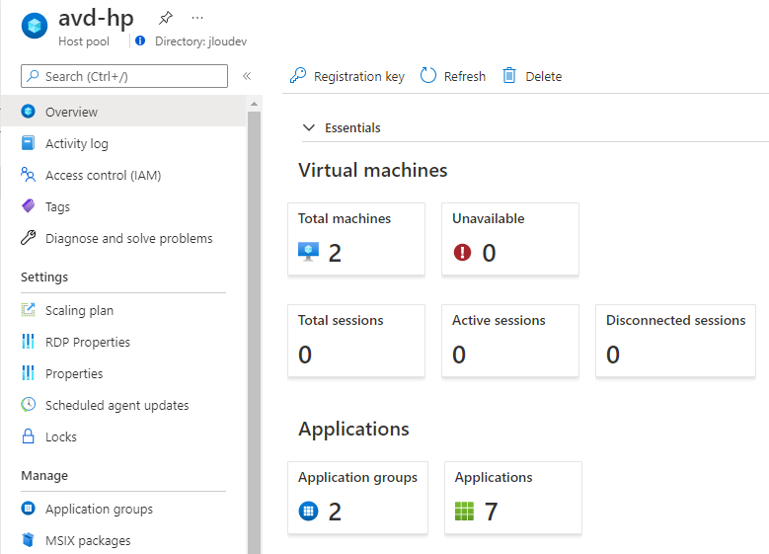The height and width of the screenshot is (554, 769).
Task: Collapse the sidebar with the double chevron
Action: coord(247,76)
